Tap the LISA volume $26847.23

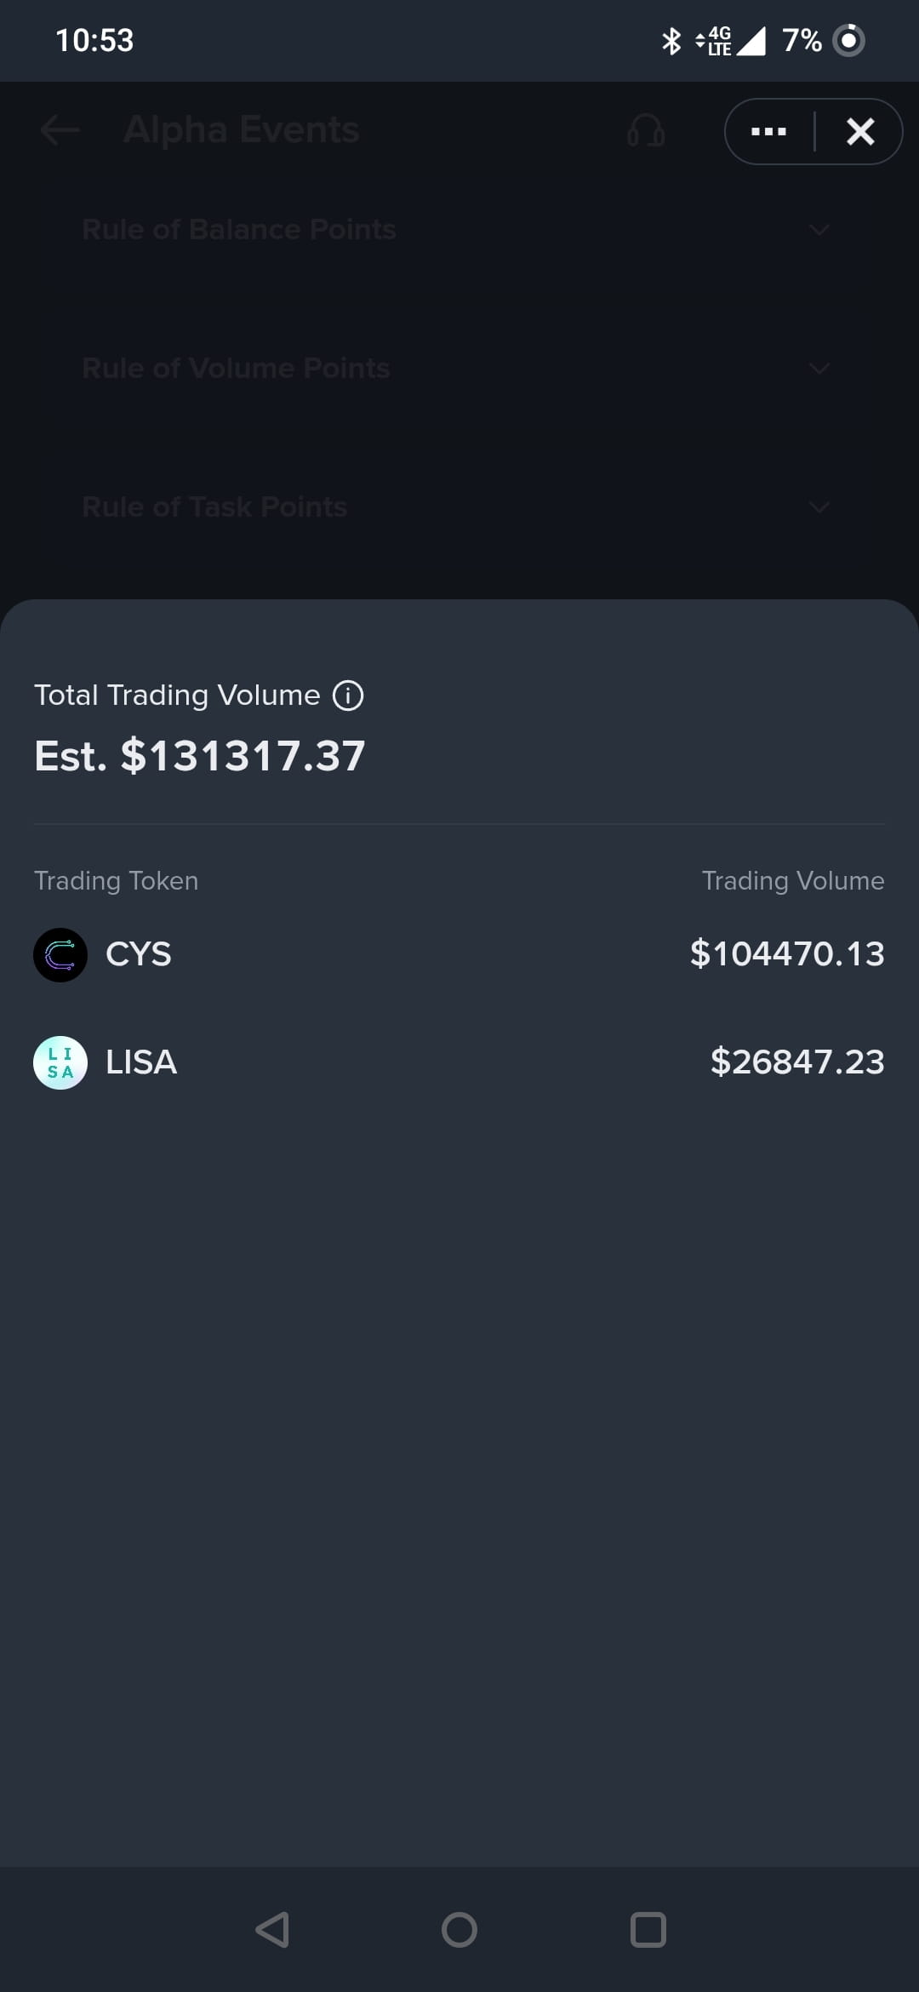[797, 1062]
